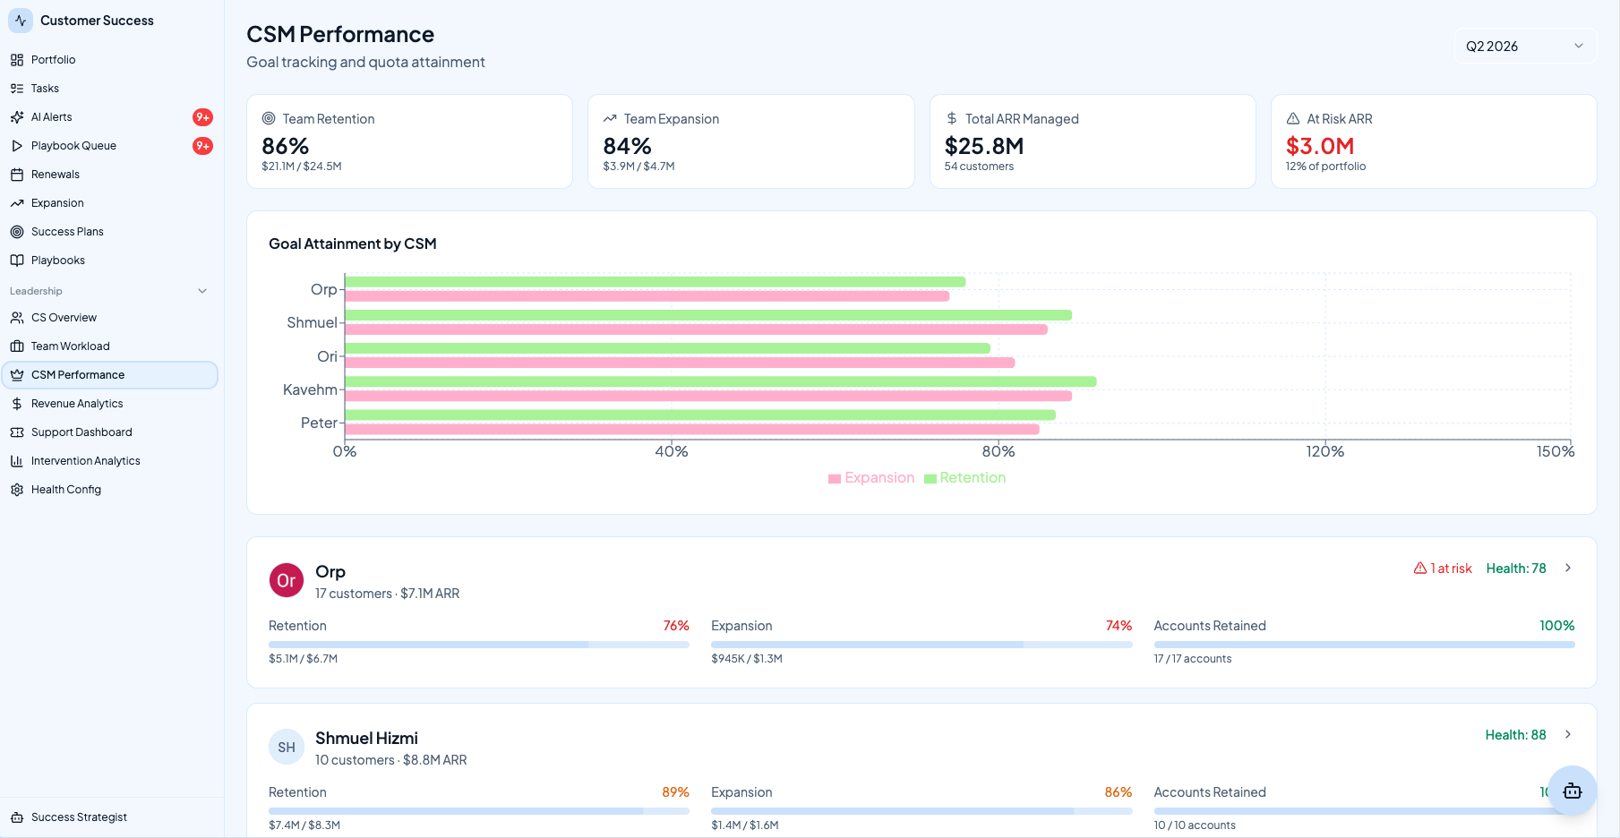Click the Team Retention target icon
The height and width of the screenshot is (838, 1620).
(x=269, y=118)
